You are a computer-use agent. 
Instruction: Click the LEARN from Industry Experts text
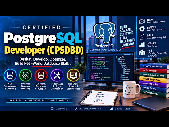(x=156, y=21)
